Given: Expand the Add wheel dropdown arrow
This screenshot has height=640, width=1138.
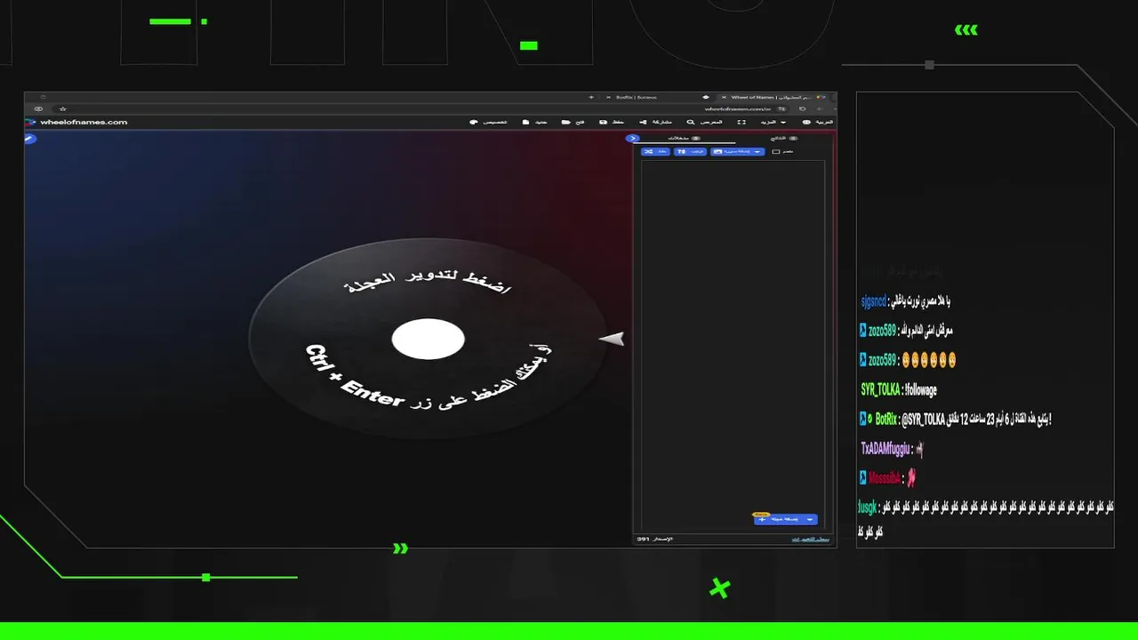Looking at the screenshot, I should (810, 519).
